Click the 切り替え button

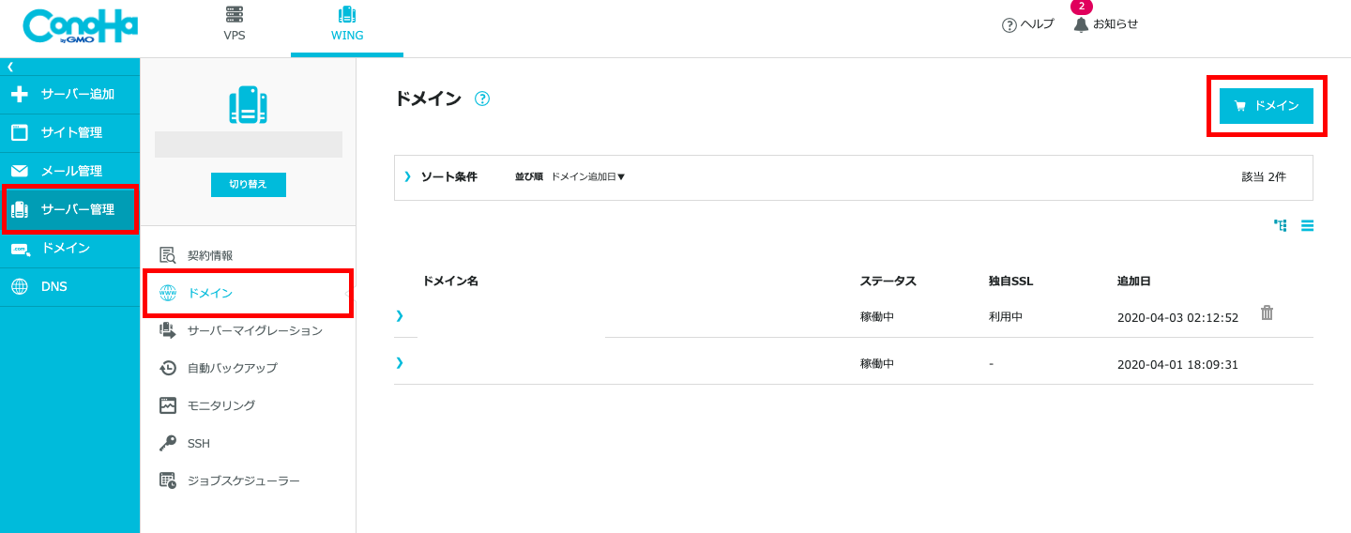click(249, 185)
